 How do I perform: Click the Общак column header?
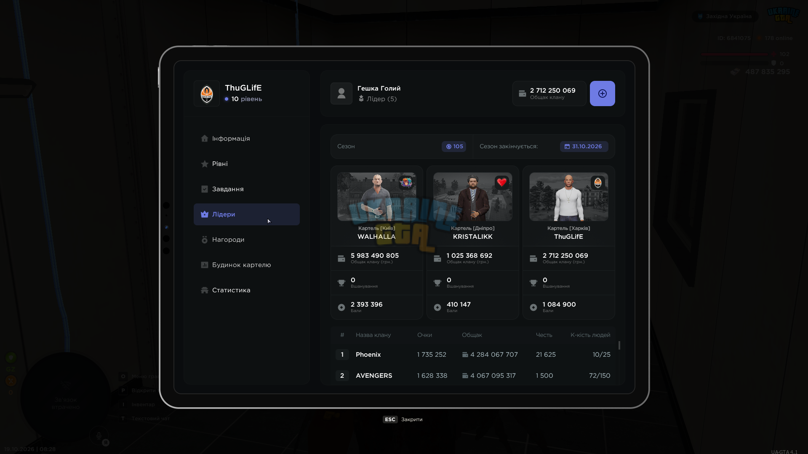coord(472,335)
